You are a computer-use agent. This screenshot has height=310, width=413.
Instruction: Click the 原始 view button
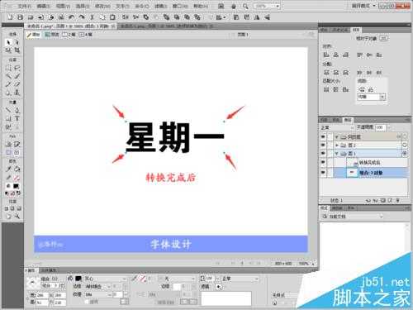[33, 35]
